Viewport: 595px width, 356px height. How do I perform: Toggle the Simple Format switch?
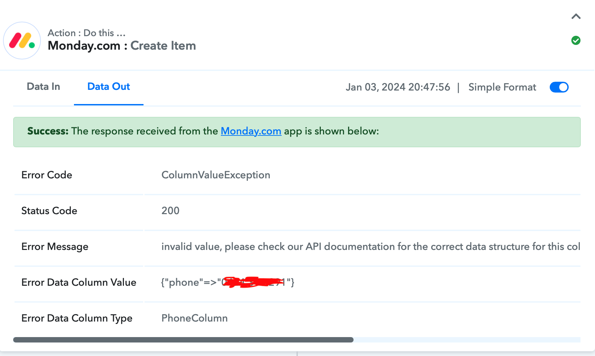coord(559,87)
